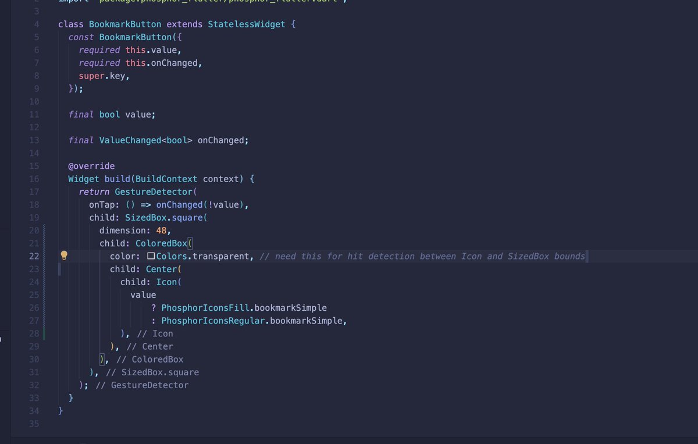Open the lightbulb quick-fix icon on line 22
The image size is (698, 444).
(65, 255)
